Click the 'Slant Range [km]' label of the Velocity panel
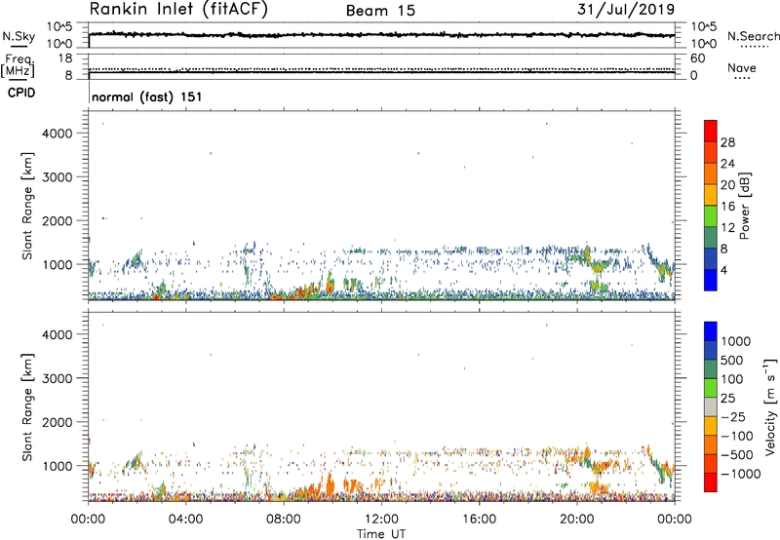Screen dimensions: 780x540 tap(27, 406)
